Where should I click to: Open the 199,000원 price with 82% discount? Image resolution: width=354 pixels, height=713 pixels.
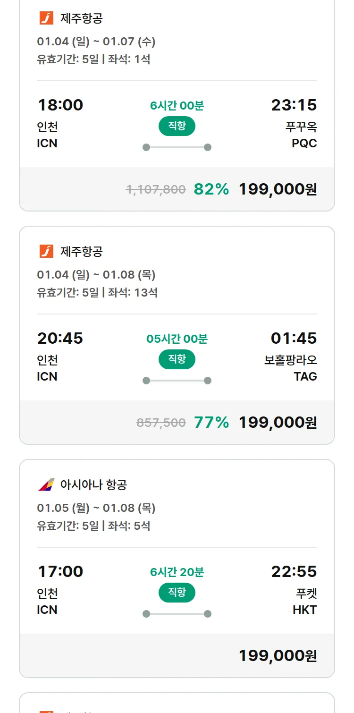click(x=278, y=189)
